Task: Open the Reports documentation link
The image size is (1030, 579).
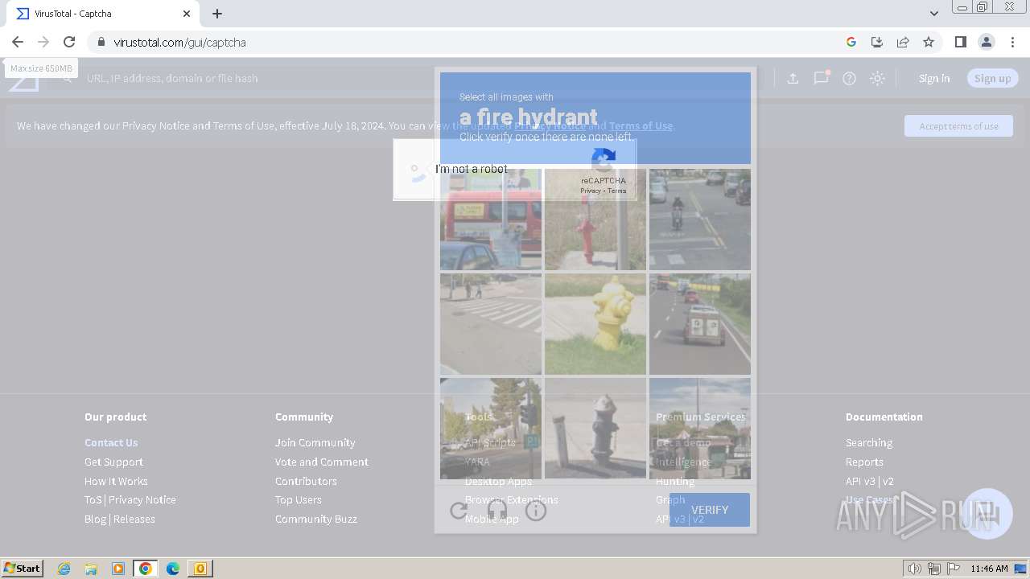Action: pos(864,462)
